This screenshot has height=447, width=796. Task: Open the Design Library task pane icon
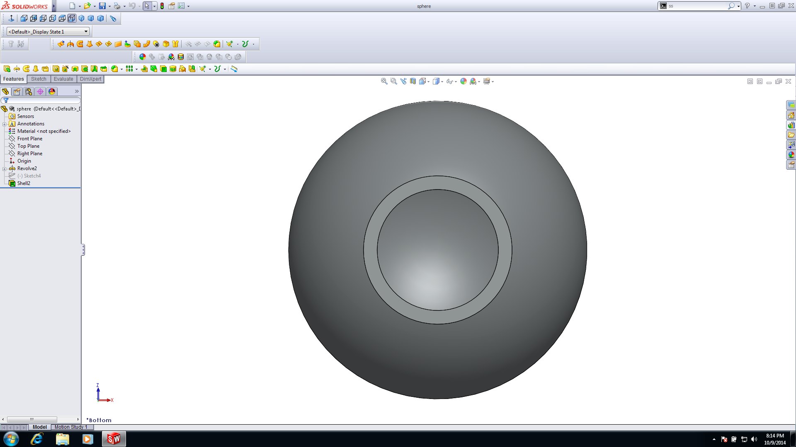[x=791, y=125]
